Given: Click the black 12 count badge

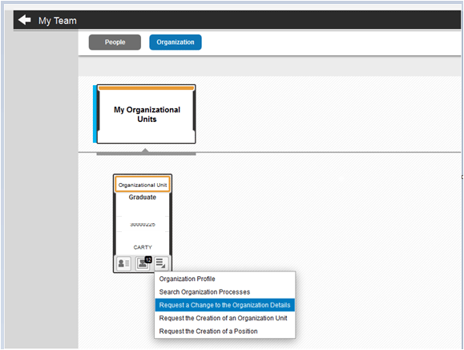Looking at the screenshot, I should [x=148, y=259].
